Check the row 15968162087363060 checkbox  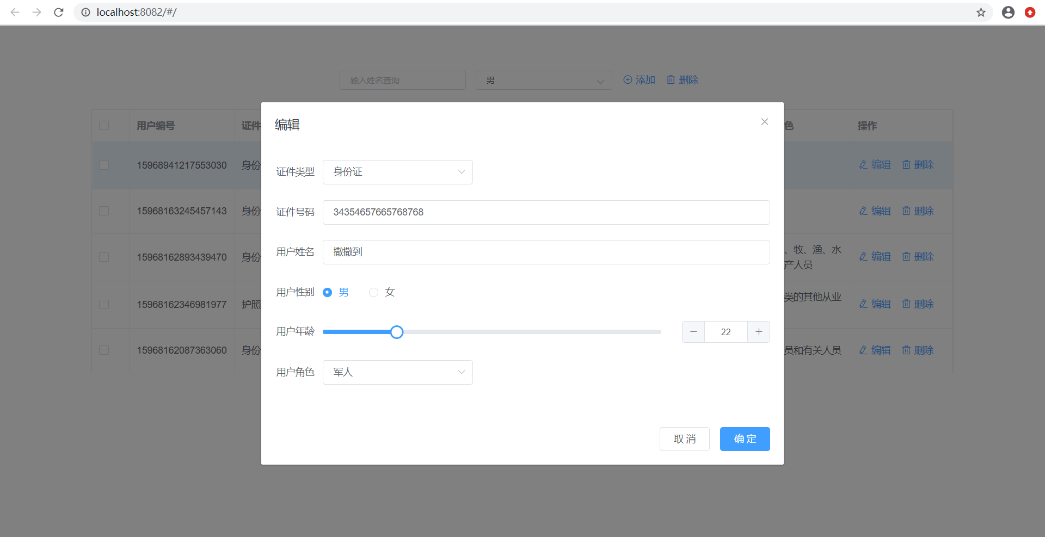click(104, 350)
